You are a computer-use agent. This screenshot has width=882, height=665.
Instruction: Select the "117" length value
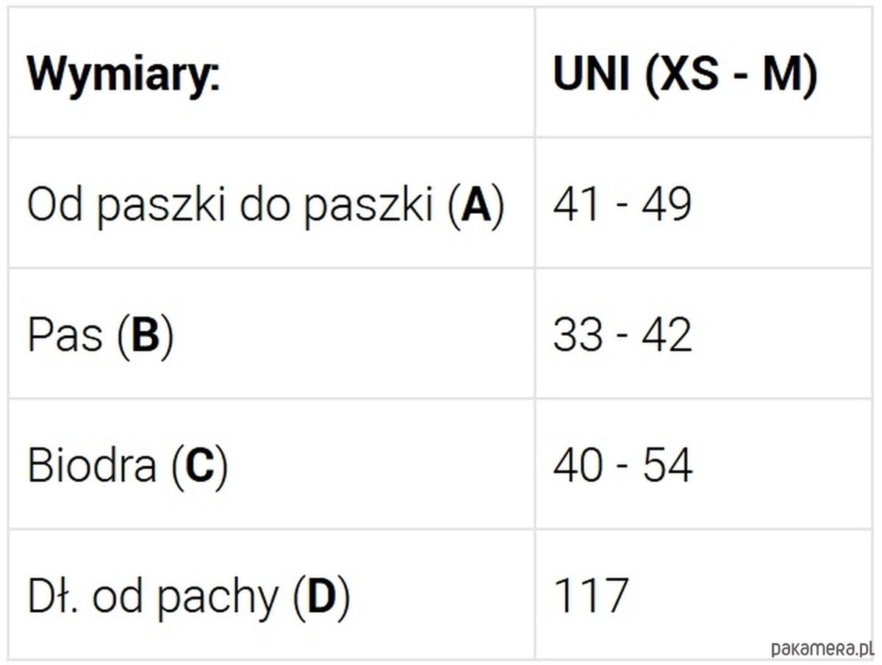tap(591, 596)
